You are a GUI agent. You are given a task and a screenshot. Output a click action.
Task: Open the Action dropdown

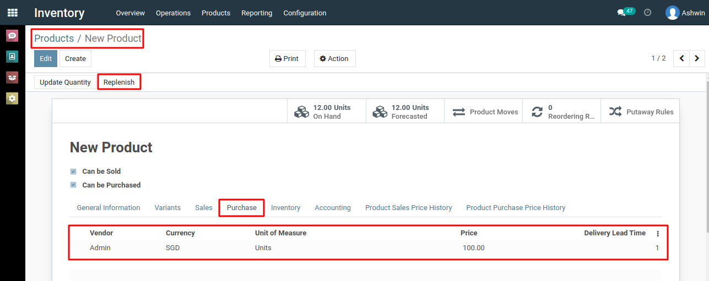point(334,59)
